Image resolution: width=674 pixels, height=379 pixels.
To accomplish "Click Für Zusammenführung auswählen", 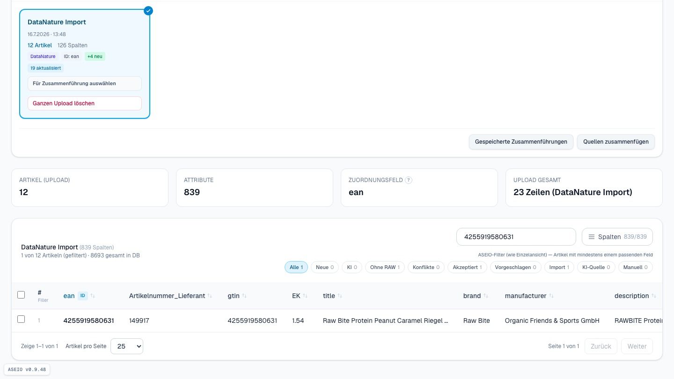I will tap(85, 83).
